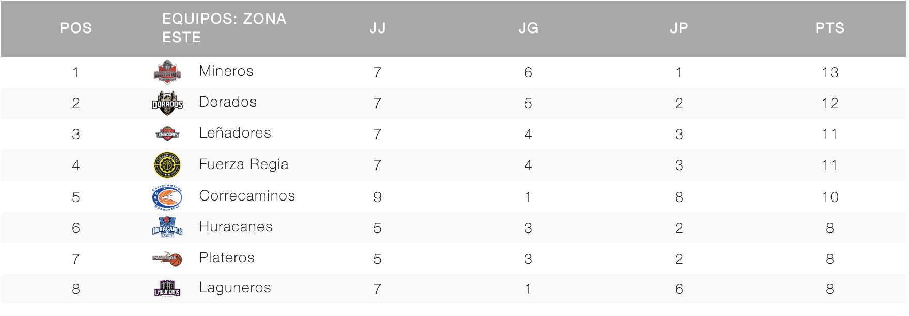Click the Leñadores team logo

pos(167,134)
